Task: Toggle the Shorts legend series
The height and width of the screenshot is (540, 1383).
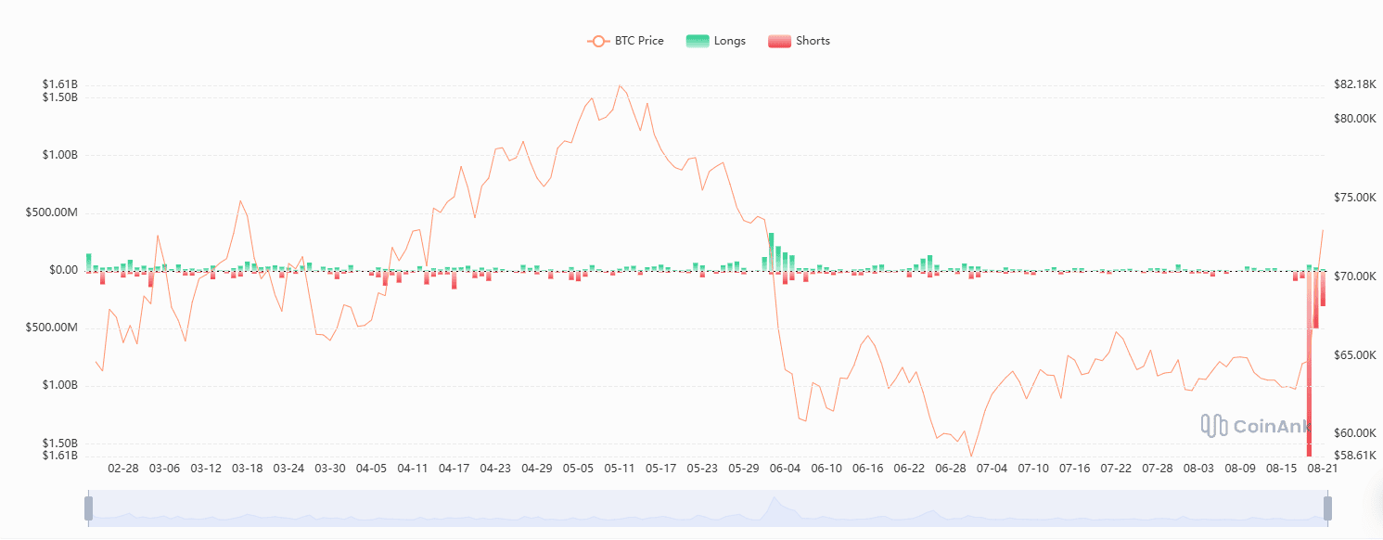Action: pos(800,41)
